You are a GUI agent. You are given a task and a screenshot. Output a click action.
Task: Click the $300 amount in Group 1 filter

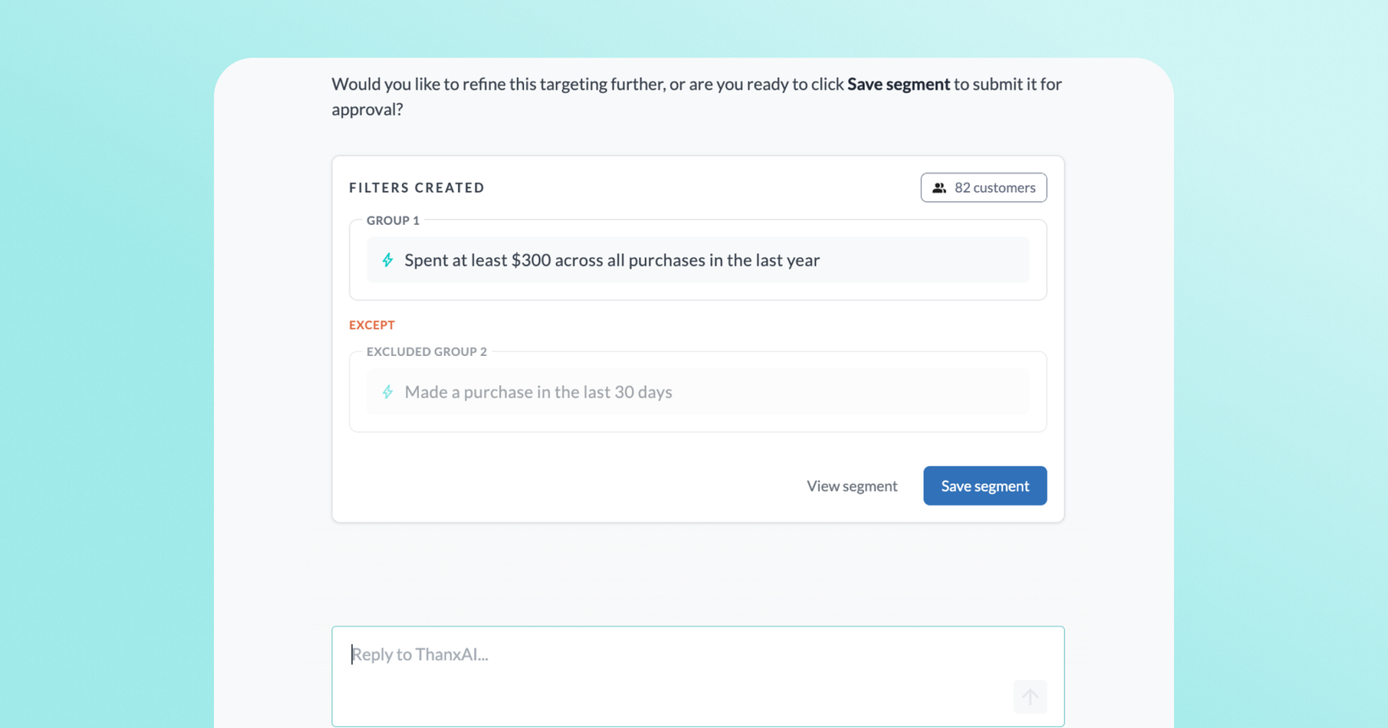coord(532,260)
